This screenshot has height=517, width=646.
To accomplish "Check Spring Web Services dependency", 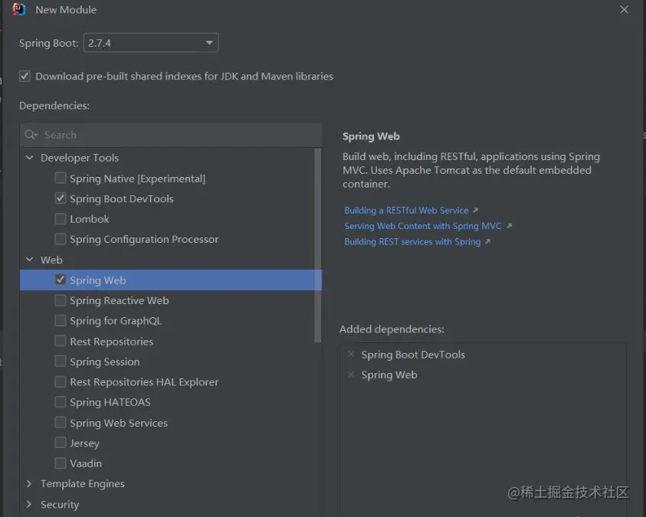I will (60, 422).
